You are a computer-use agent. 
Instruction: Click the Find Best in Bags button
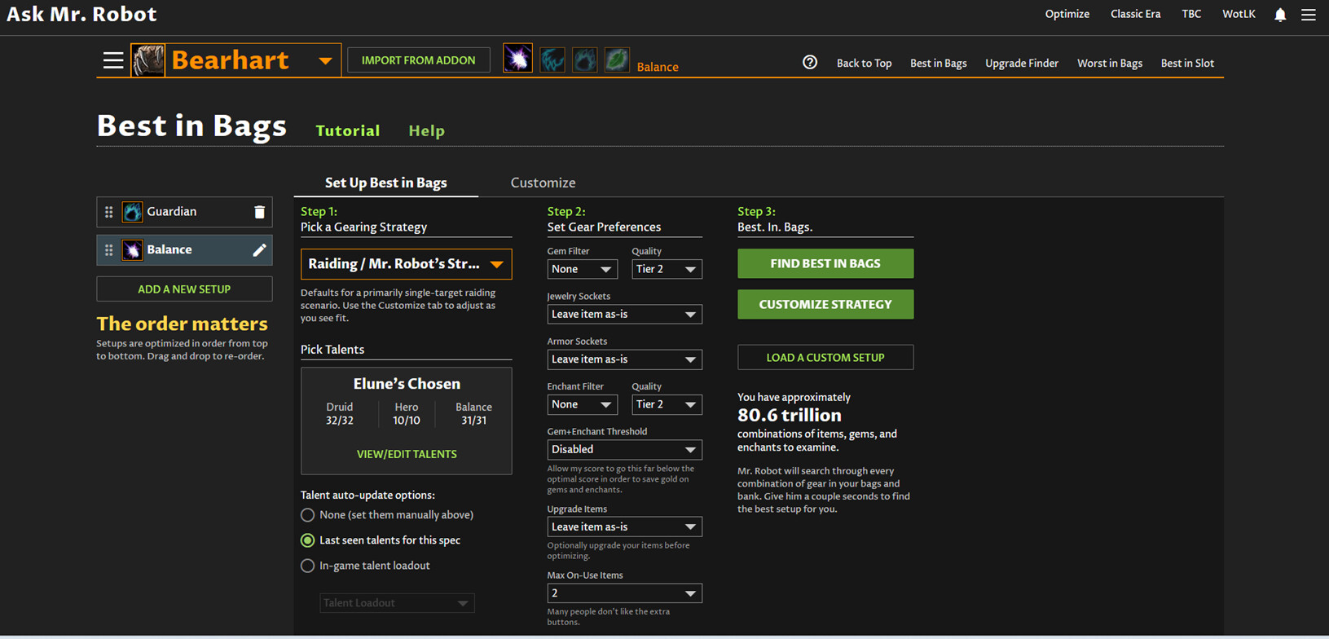click(825, 263)
